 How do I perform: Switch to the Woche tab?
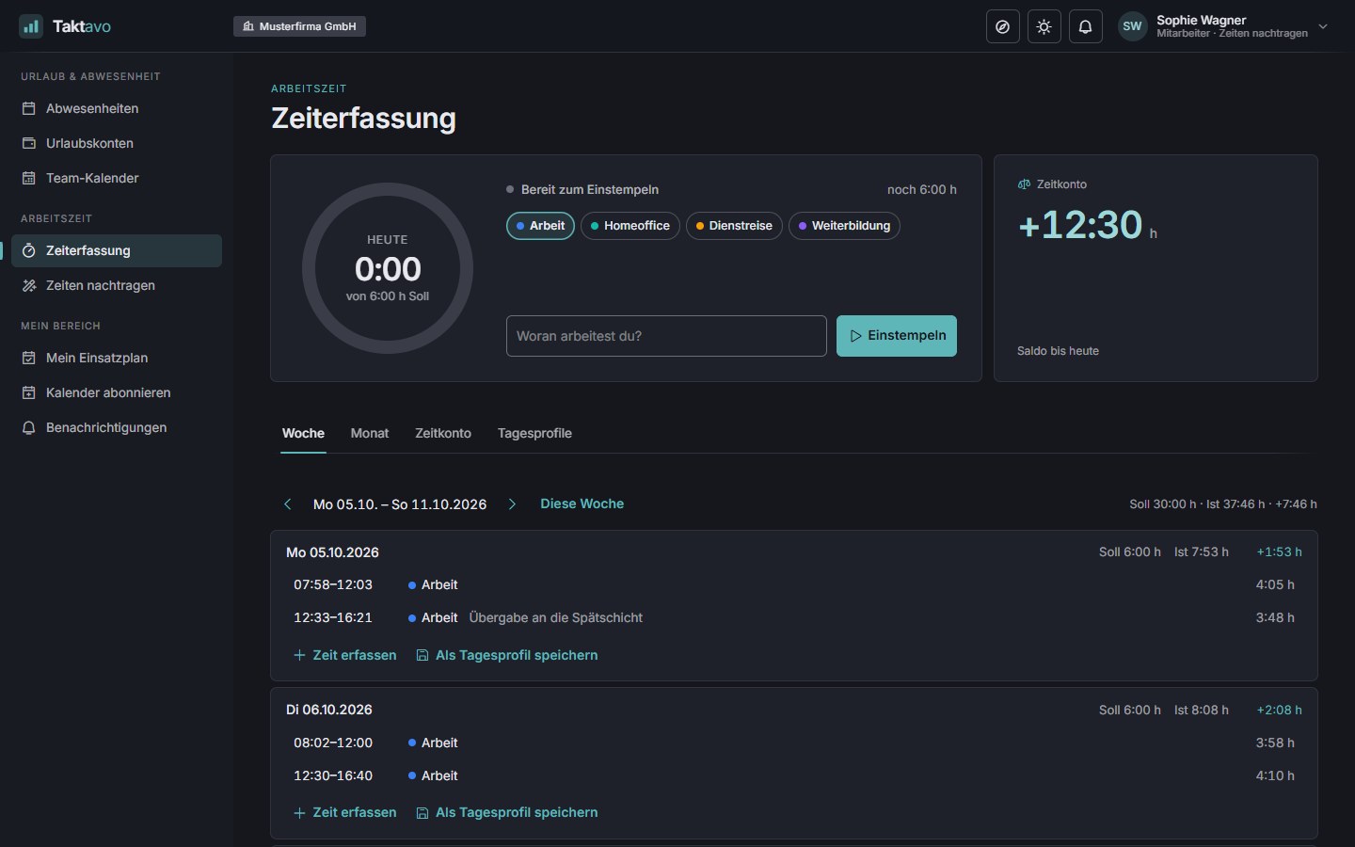[303, 433]
